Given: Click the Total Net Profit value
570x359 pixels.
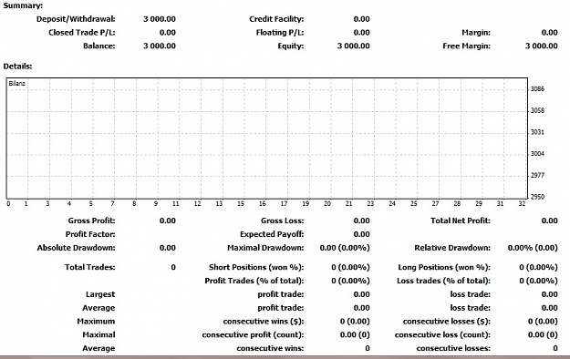Looking at the screenshot, I should 549,221.
